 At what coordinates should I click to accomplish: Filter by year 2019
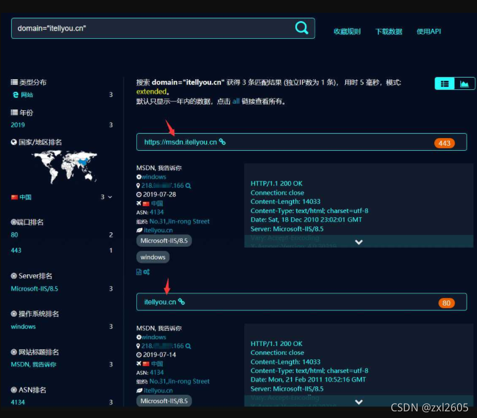pyautogui.click(x=18, y=125)
